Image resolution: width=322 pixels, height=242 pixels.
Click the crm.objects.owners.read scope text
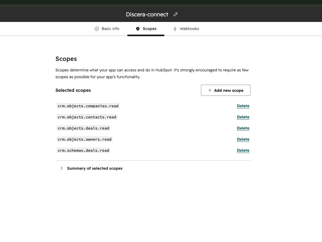click(85, 139)
